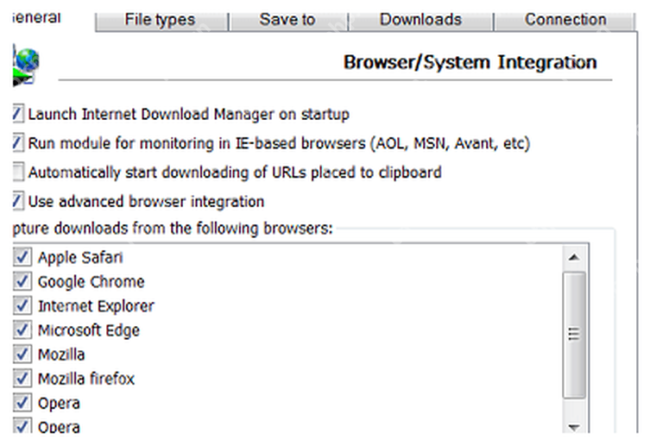Click the browser list scroll up arrow
The width and height of the screenshot is (656, 446).
574,257
